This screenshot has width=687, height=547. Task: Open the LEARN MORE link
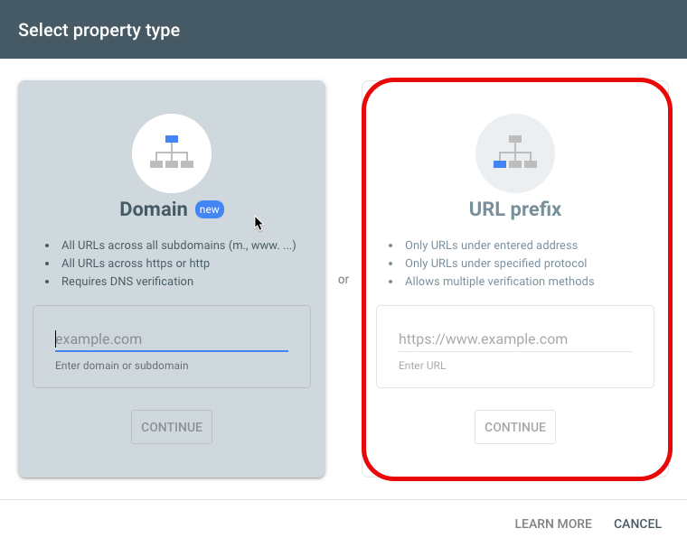point(553,524)
